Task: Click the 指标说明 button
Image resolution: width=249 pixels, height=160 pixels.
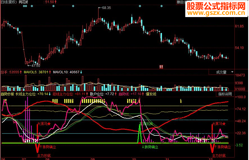Action: coord(225,94)
